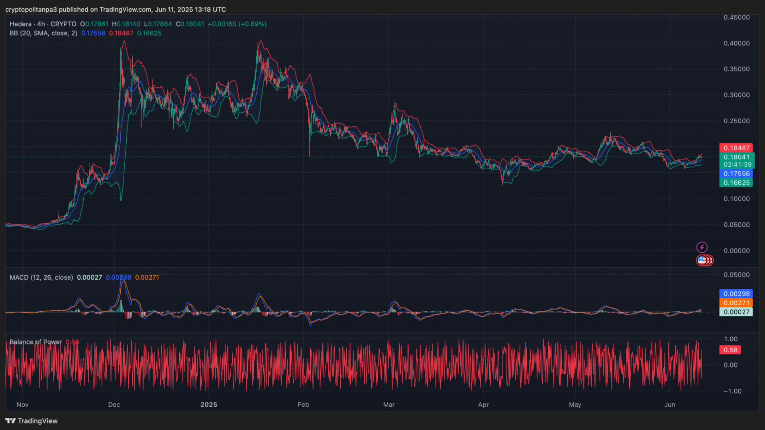Click the BB (20, SMA, close, 2) indicator label
Viewport: 765px width, 430px height.
tap(43, 33)
